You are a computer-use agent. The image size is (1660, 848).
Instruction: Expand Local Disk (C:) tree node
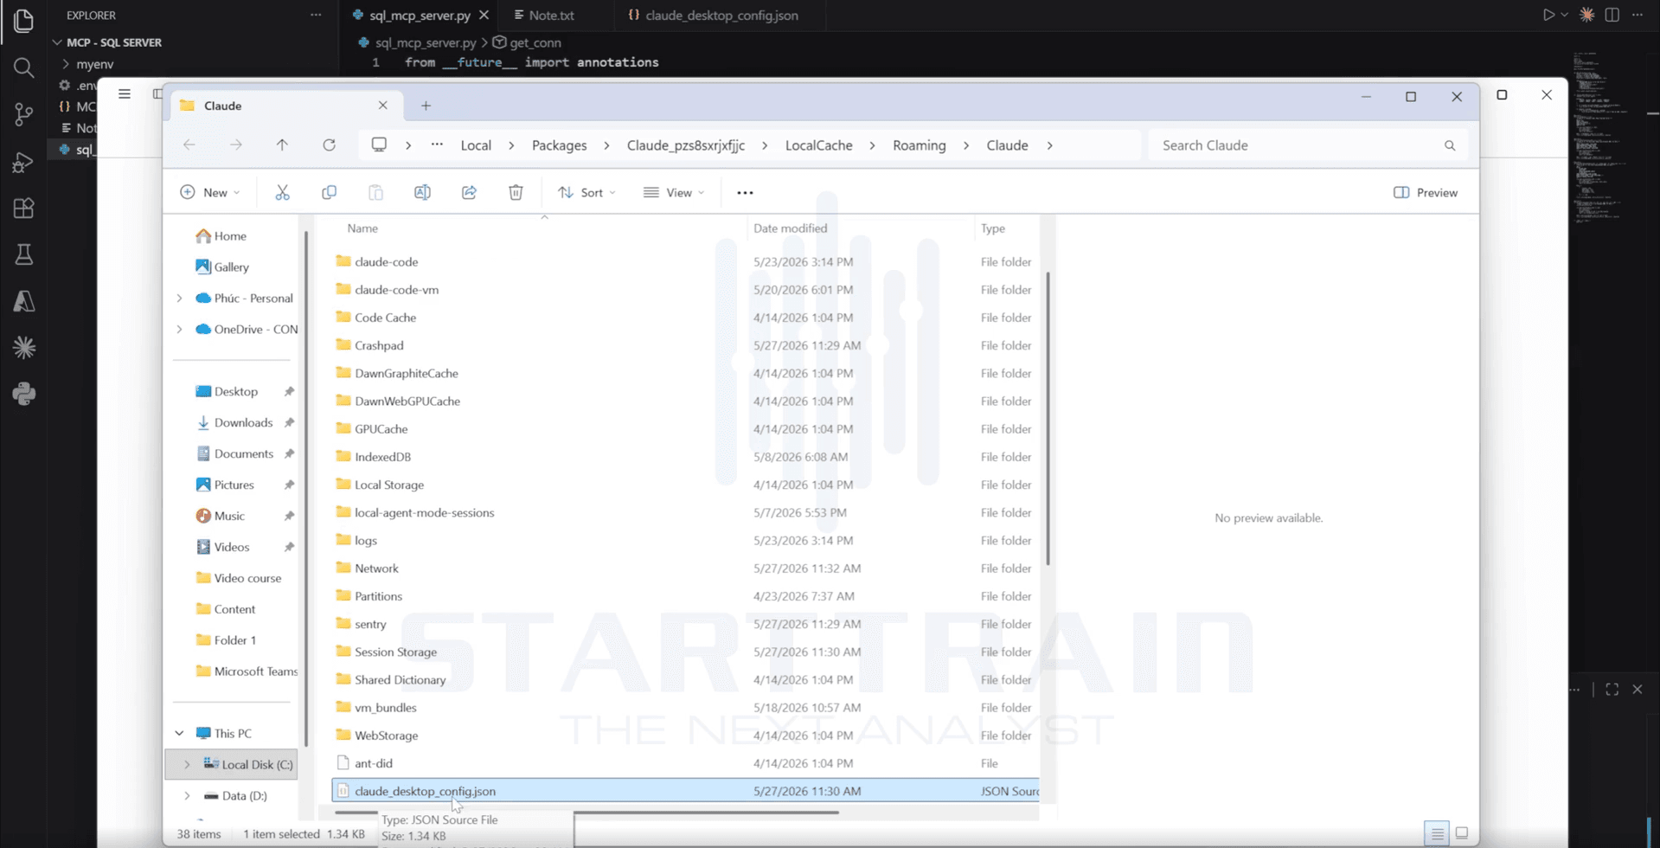[x=187, y=764]
